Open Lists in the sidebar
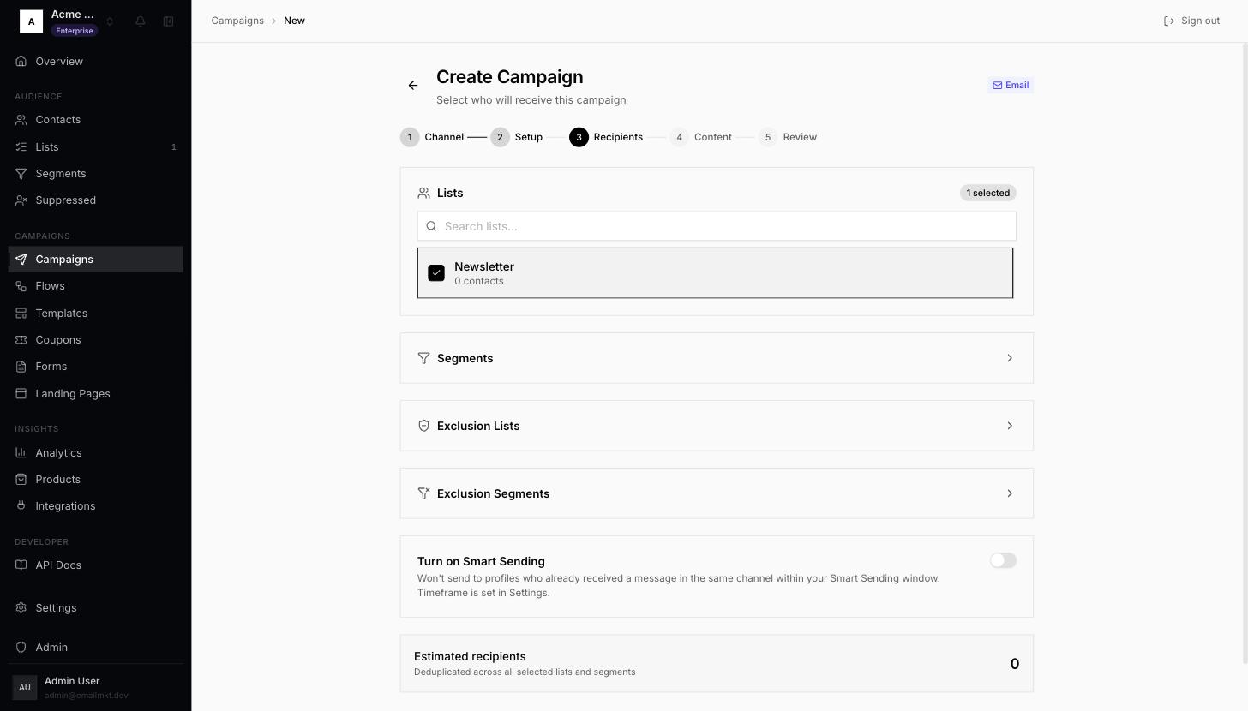This screenshot has width=1248, height=711. 96,147
